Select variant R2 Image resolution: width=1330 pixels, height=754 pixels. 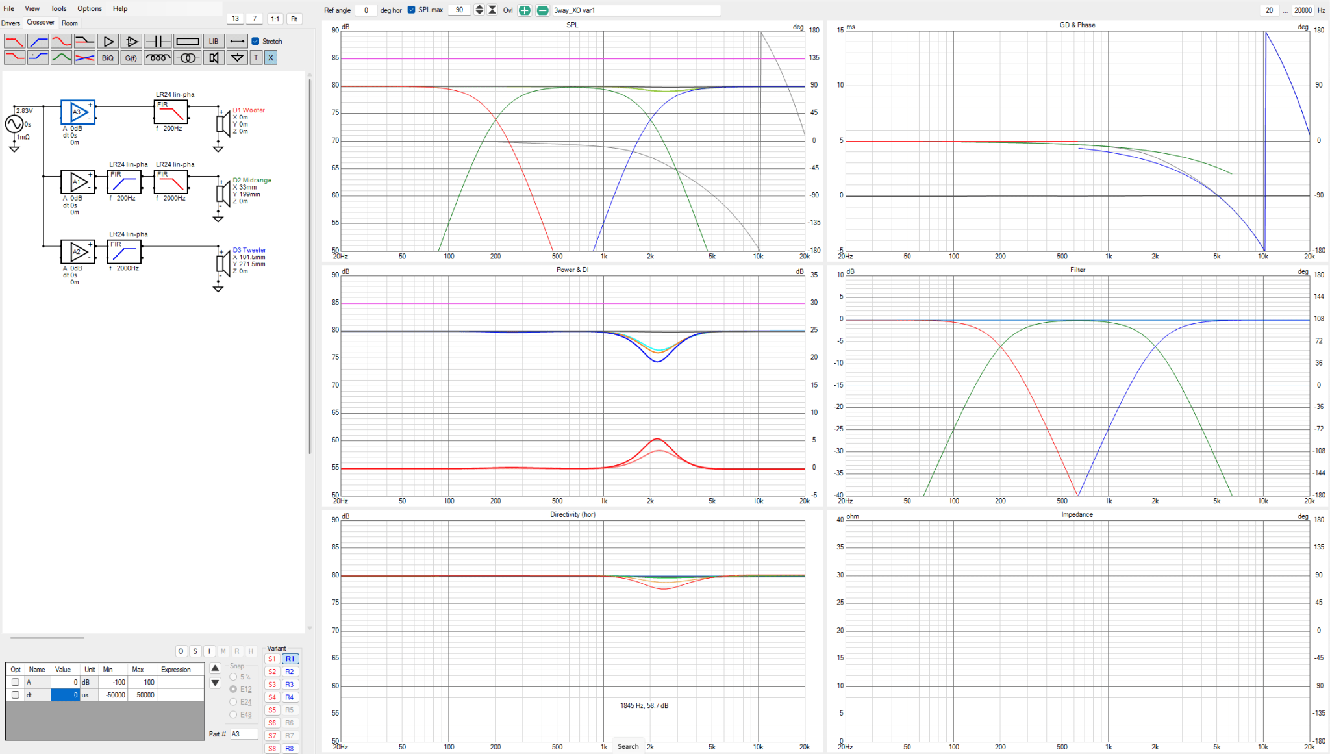click(290, 672)
